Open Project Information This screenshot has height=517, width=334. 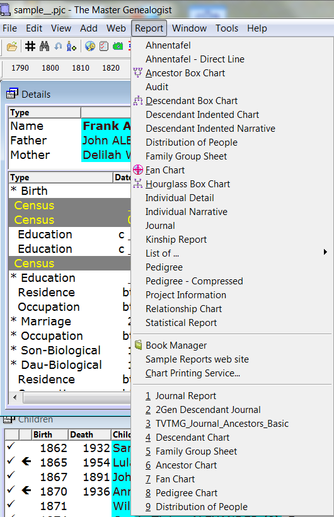click(186, 295)
